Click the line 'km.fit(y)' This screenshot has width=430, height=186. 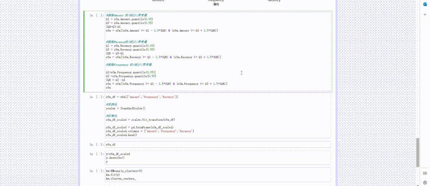tap(113, 174)
